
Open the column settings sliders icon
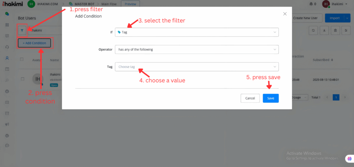pyautogui.click(x=346, y=30)
